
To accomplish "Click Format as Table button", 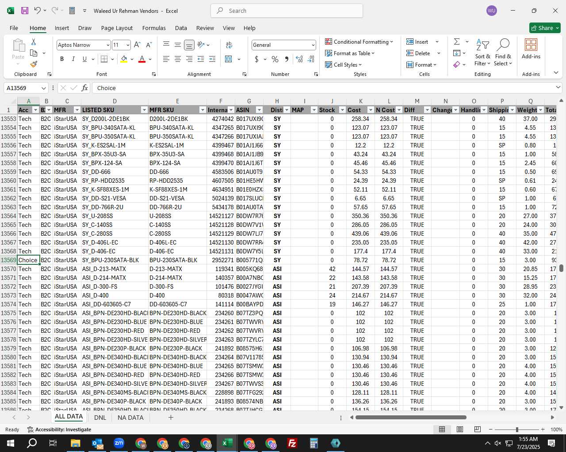I will click(350, 53).
